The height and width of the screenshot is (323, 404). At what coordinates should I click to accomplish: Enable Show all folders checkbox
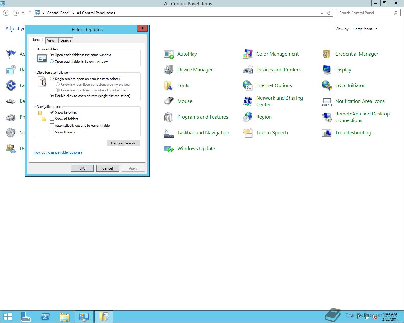(52, 119)
